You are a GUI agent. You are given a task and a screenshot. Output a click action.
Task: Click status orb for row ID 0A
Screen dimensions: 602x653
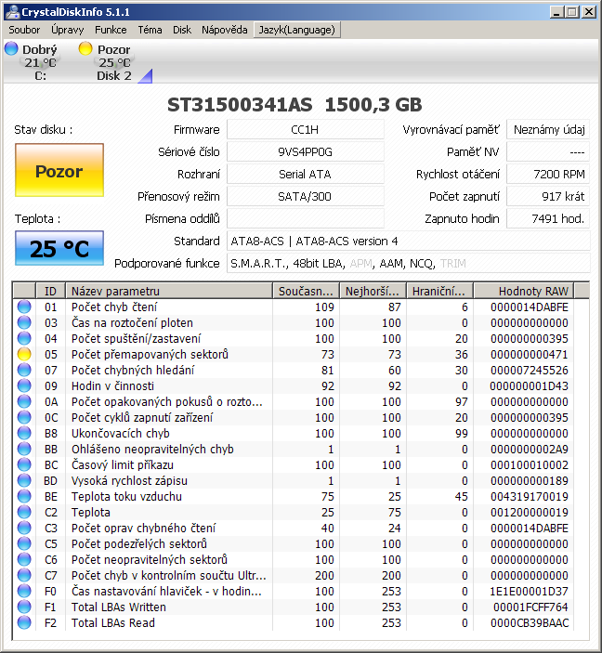(24, 401)
